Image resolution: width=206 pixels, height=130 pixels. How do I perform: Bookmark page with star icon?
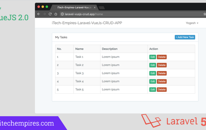tap(205, 14)
